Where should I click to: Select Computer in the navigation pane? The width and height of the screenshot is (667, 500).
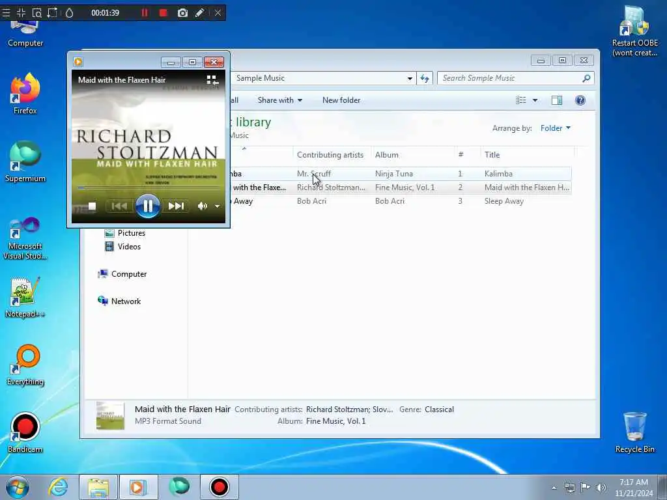click(122, 274)
